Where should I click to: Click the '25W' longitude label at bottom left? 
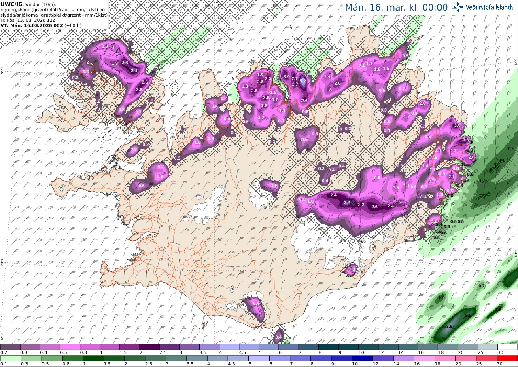click(x=2, y=335)
